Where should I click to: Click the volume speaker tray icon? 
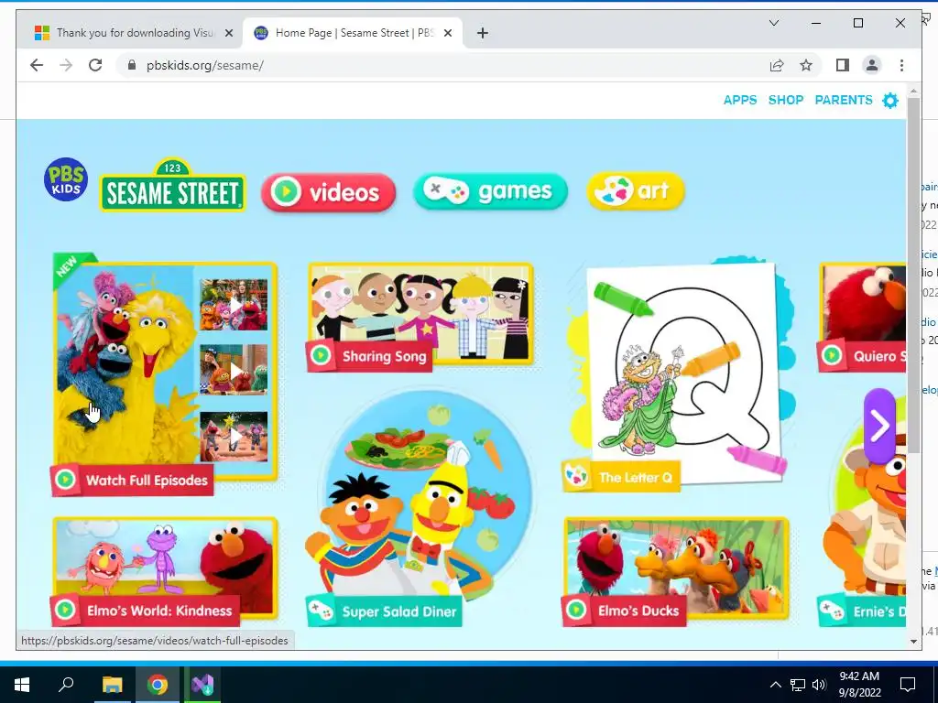coord(819,685)
